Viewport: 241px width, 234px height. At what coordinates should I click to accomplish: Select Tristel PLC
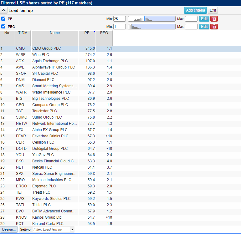coord(41,205)
